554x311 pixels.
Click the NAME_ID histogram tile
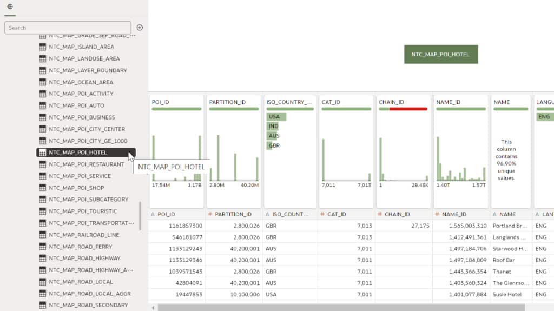[x=461, y=151]
